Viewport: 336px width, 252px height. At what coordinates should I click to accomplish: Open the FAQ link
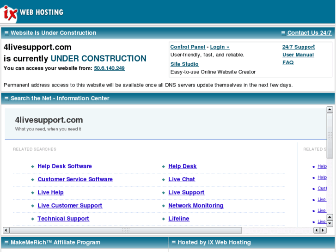[288, 62]
